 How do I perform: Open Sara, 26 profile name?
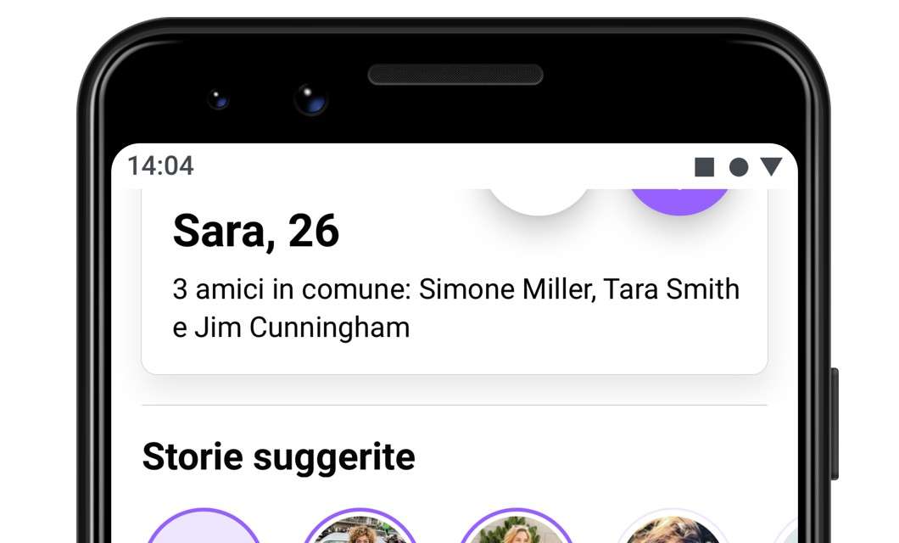(x=256, y=231)
